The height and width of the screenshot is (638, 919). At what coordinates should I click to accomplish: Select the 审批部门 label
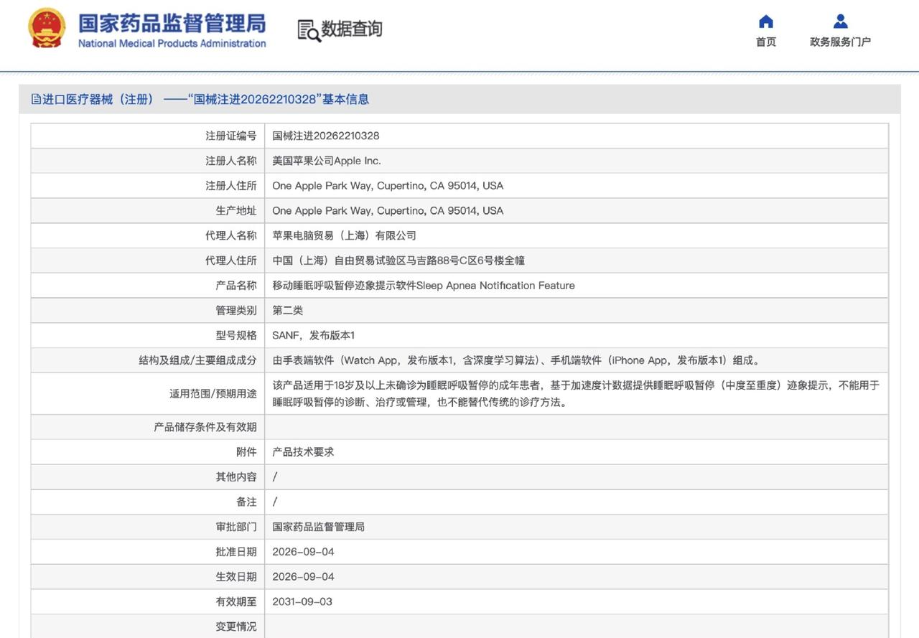point(236,527)
